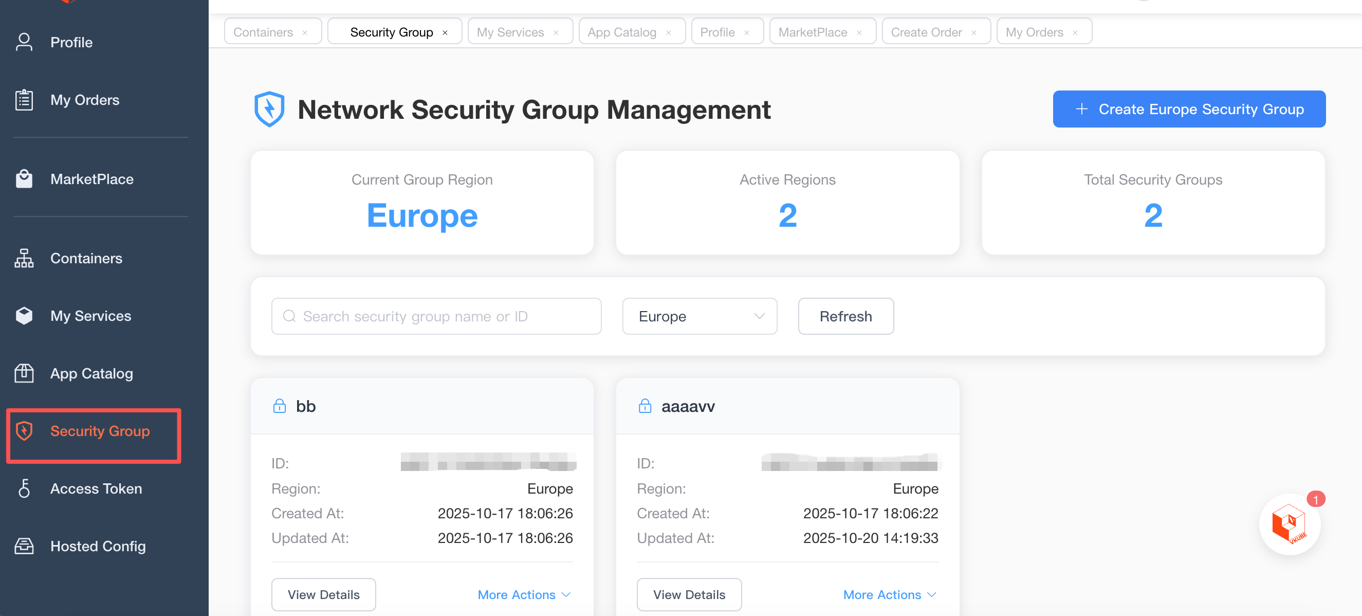Open the floating VKube chat widget
The width and height of the screenshot is (1362, 616).
pyautogui.click(x=1289, y=524)
